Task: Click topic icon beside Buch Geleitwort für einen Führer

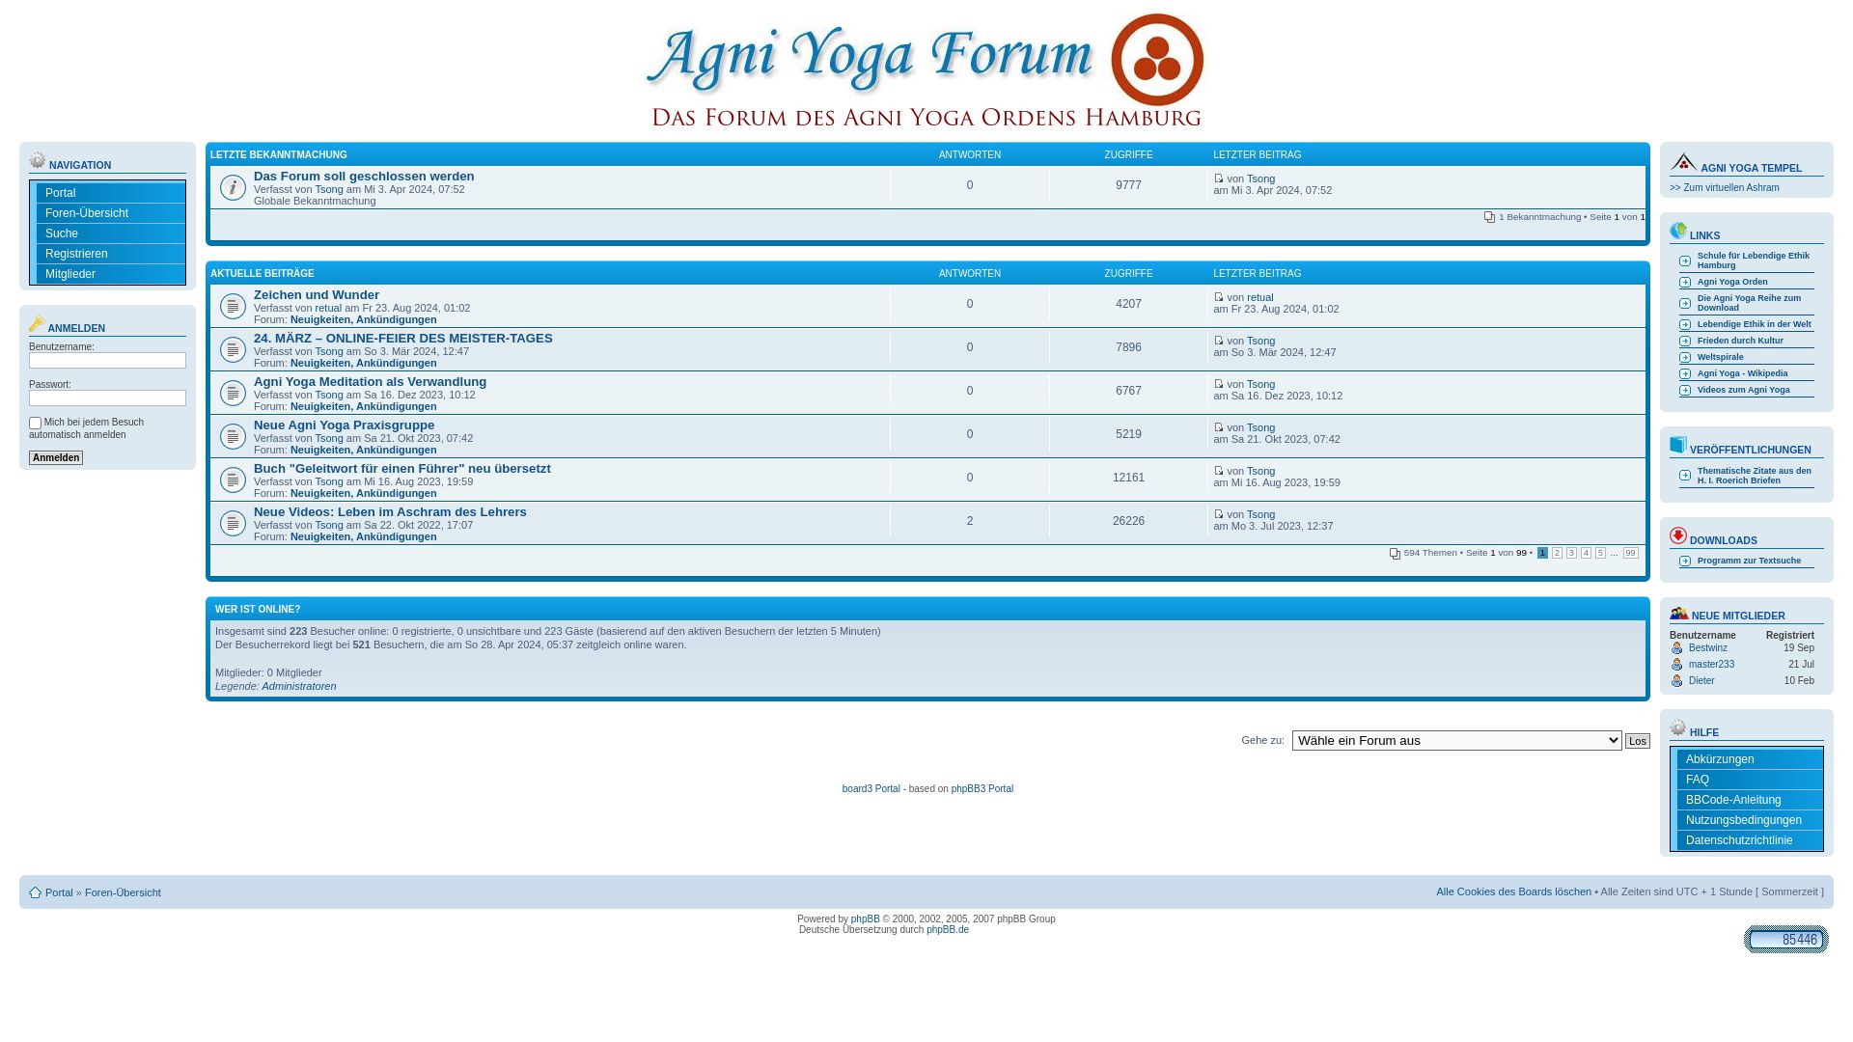Action: [233, 480]
